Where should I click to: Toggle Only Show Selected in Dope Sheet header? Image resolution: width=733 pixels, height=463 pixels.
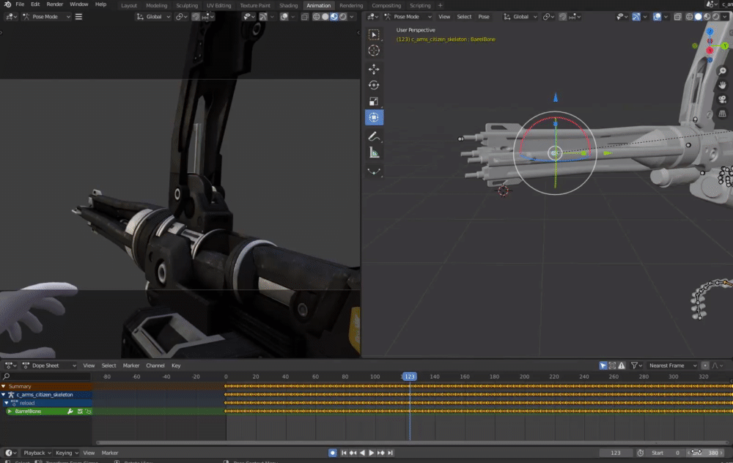(x=603, y=366)
